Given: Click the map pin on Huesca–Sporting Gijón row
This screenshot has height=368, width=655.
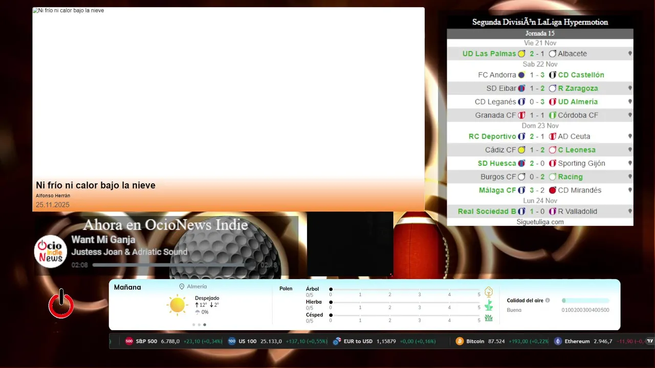Looking at the screenshot, I should pos(630,164).
